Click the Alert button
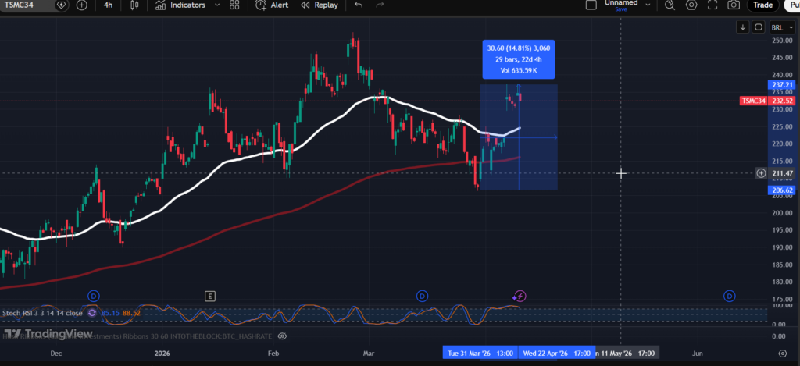 272,5
